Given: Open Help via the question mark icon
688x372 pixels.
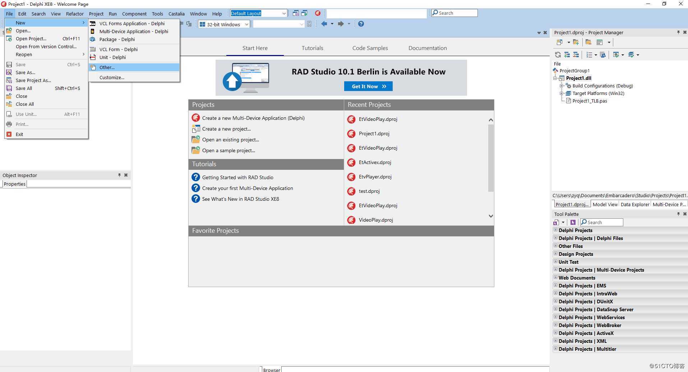Looking at the screenshot, I should tap(361, 24).
